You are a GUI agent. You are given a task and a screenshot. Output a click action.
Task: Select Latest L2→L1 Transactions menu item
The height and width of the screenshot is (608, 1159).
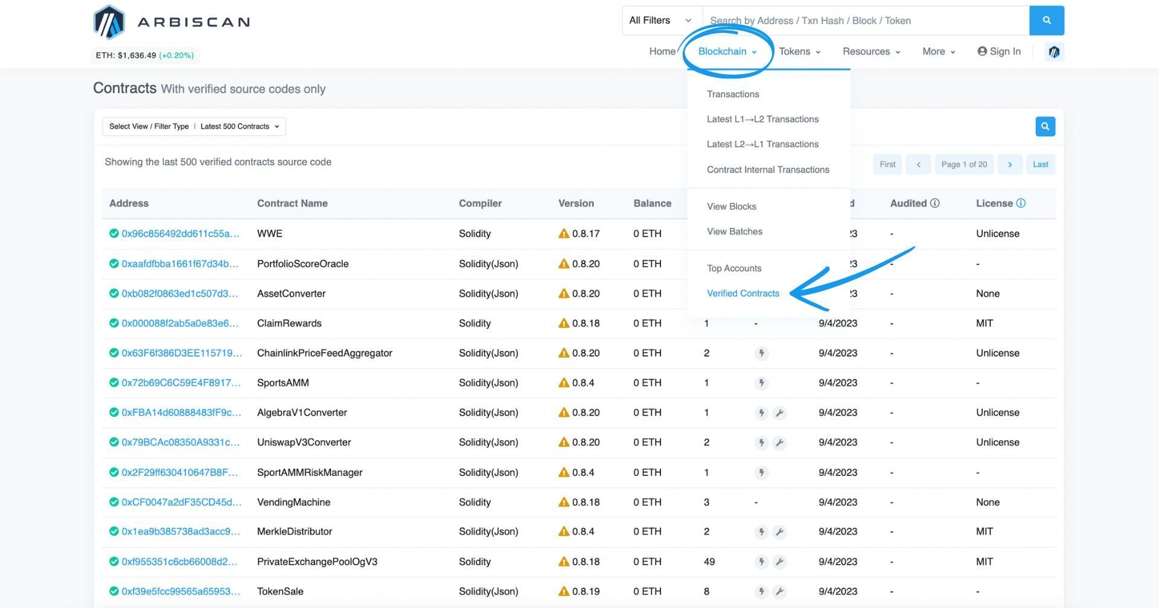762,144
